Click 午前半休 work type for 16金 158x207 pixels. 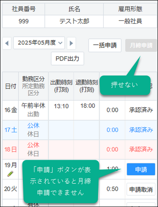33,106
